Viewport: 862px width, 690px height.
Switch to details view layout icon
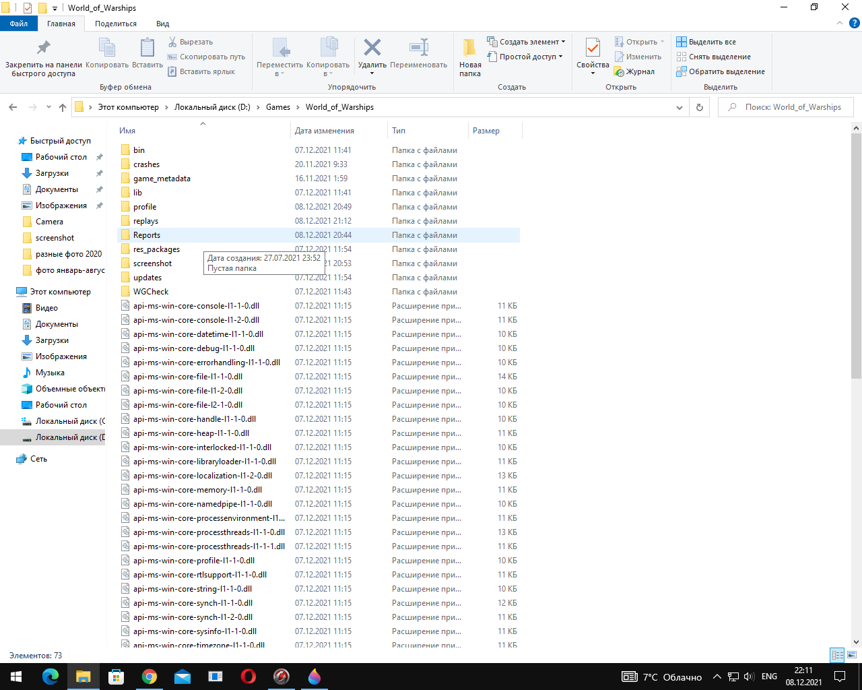[837, 655]
